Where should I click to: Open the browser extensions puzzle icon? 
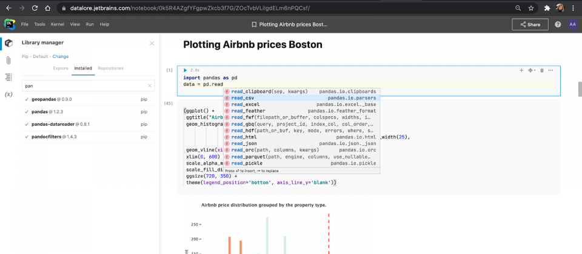[x=547, y=8]
